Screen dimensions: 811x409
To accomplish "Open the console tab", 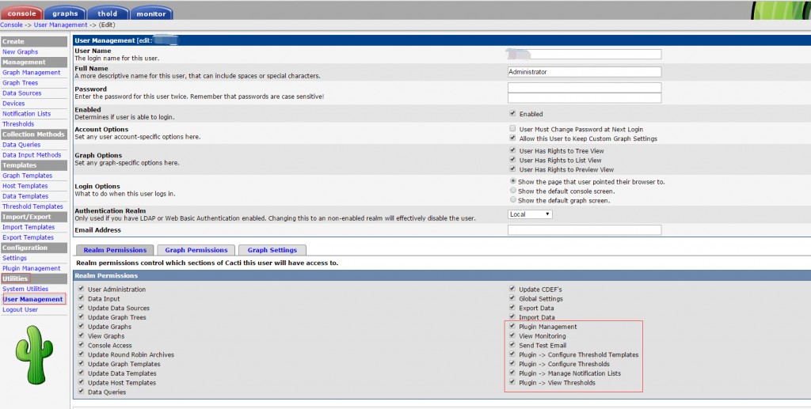I will click(x=21, y=13).
